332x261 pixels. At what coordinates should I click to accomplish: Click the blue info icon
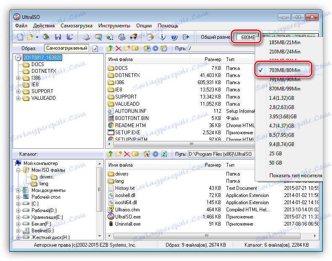pos(162,37)
